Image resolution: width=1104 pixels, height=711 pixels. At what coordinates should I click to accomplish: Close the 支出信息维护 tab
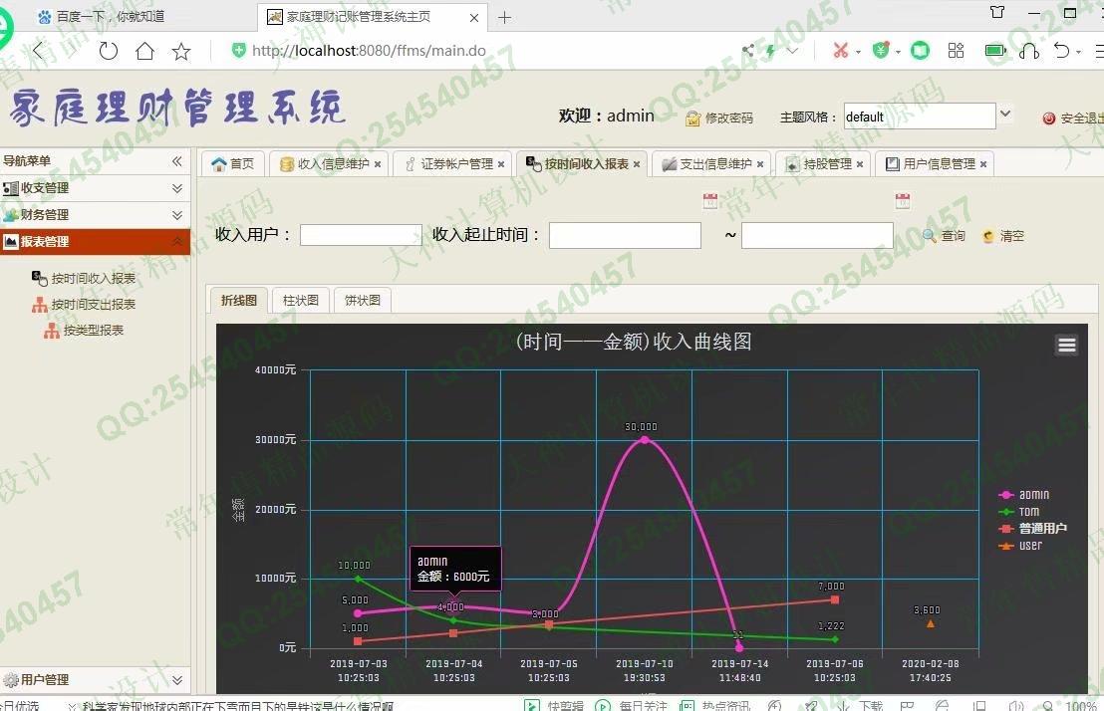[x=759, y=164]
